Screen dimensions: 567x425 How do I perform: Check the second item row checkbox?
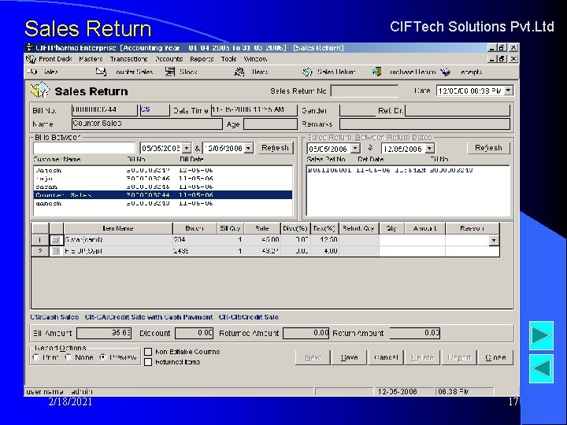(x=56, y=251)
